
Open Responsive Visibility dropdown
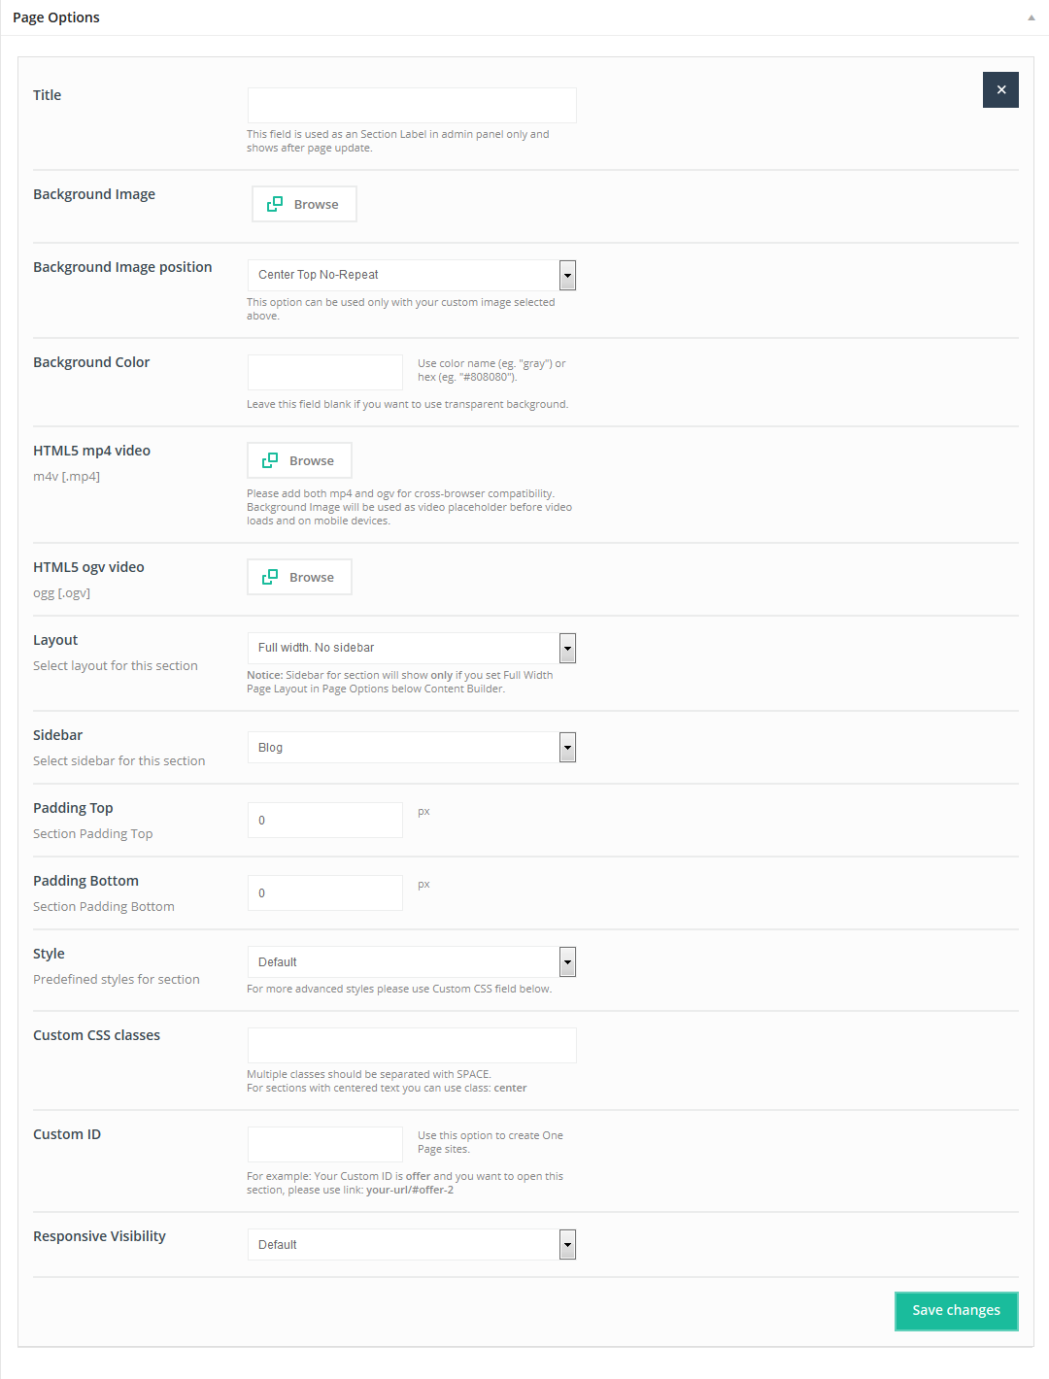(568, 1245)
